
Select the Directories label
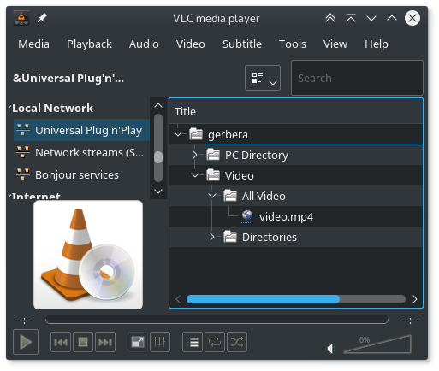pyautogui.click(x=270, y=237)
